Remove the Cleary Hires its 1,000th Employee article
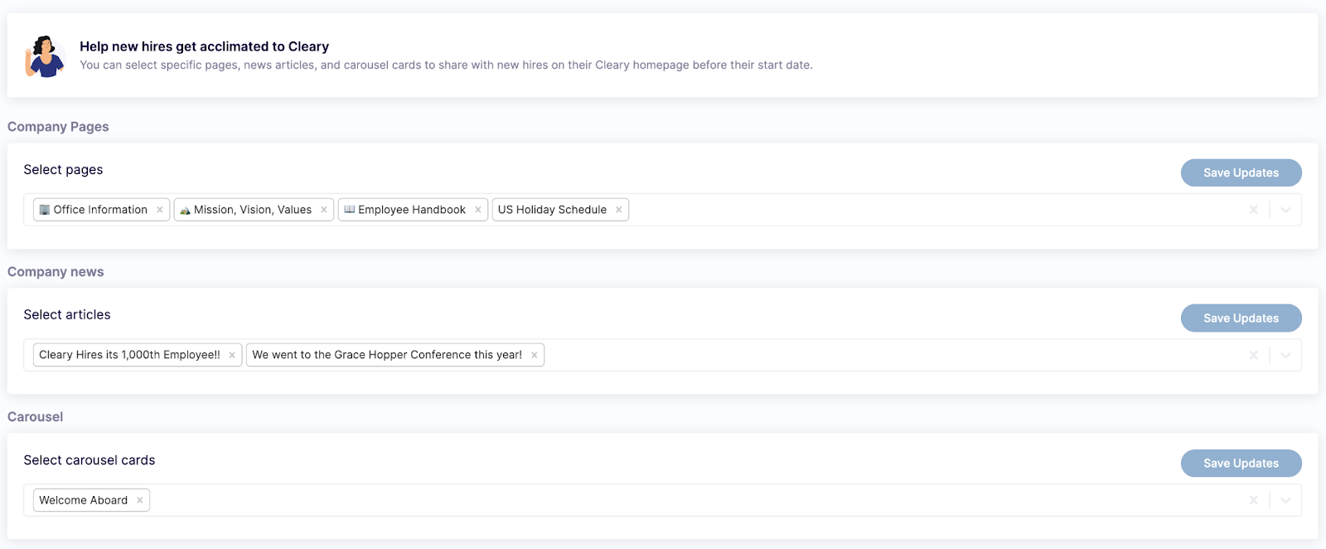The height and width of the screenshot is (549, 1326). [x=232, y=355]
